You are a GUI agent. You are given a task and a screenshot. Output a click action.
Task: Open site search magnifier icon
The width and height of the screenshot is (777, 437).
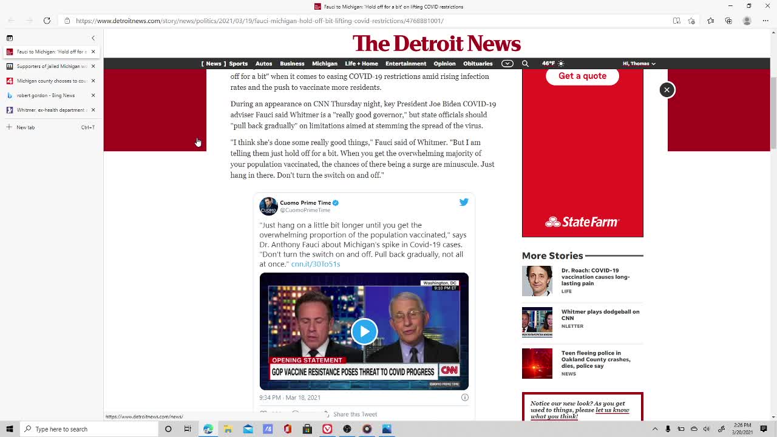525,64
